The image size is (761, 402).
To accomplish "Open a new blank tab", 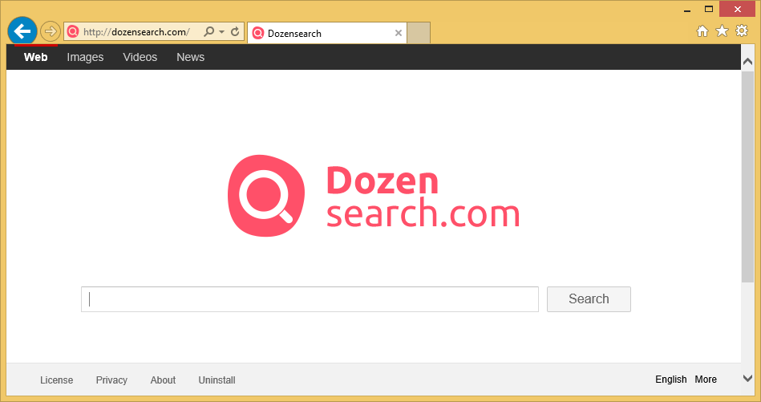I will point(419,33).
